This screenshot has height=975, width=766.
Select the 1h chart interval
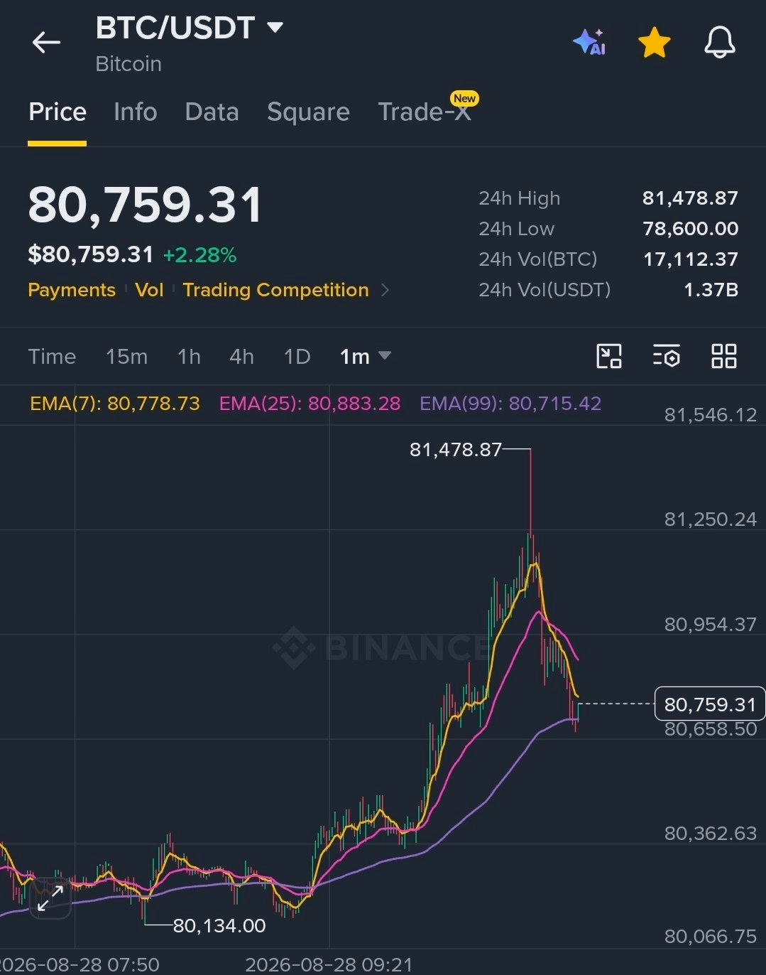click(189, 356)
